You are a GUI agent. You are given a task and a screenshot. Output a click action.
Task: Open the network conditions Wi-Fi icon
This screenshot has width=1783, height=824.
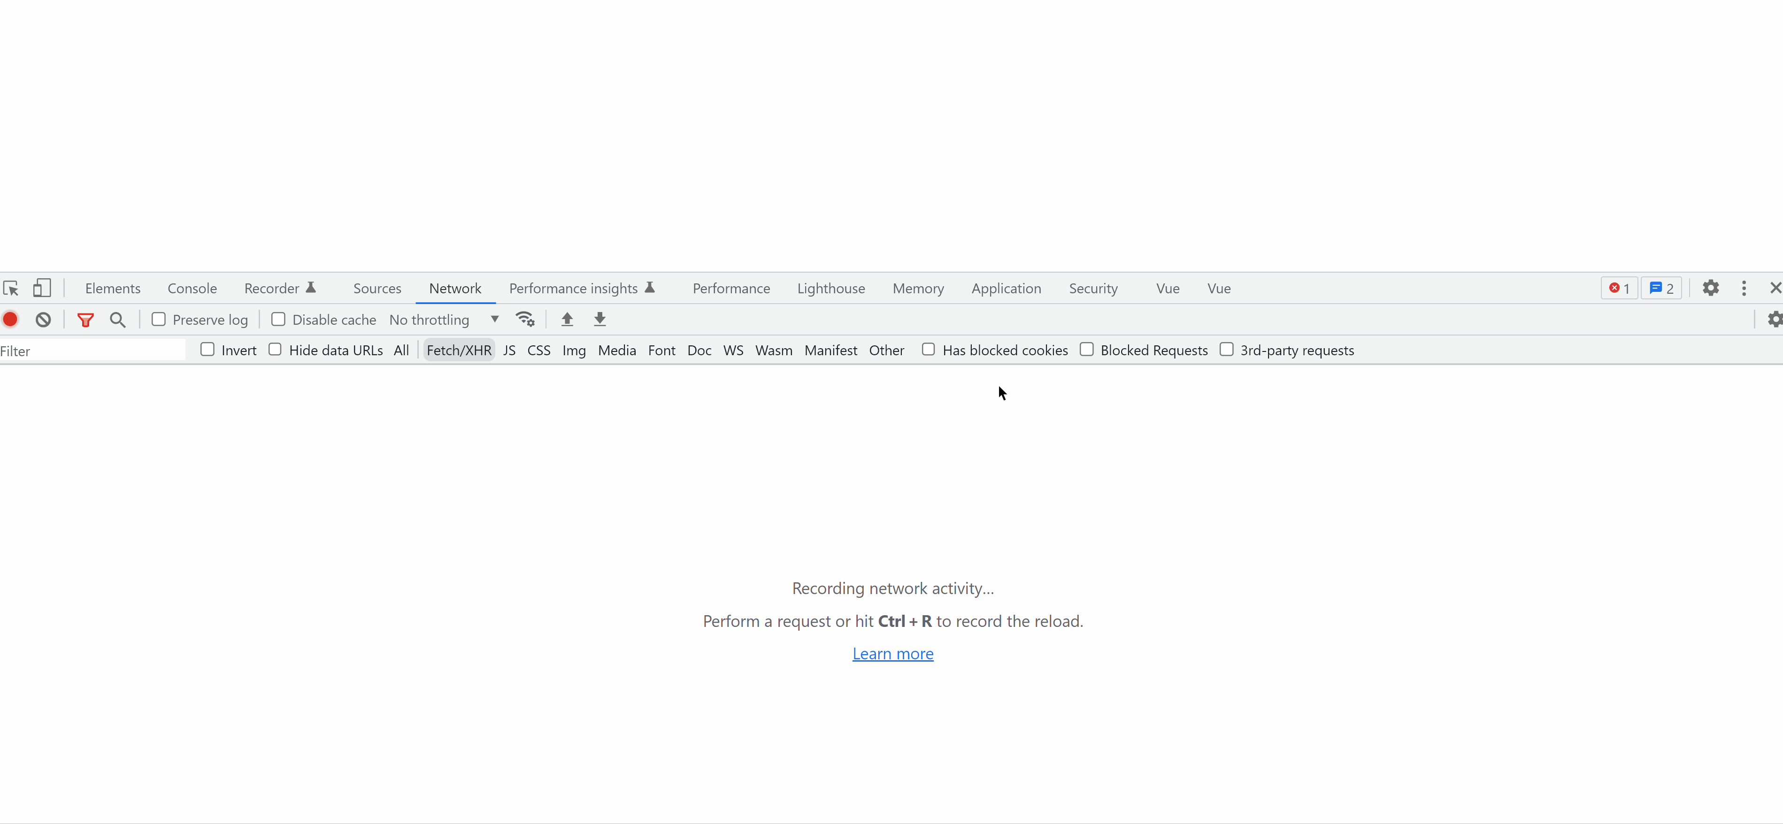525,319
